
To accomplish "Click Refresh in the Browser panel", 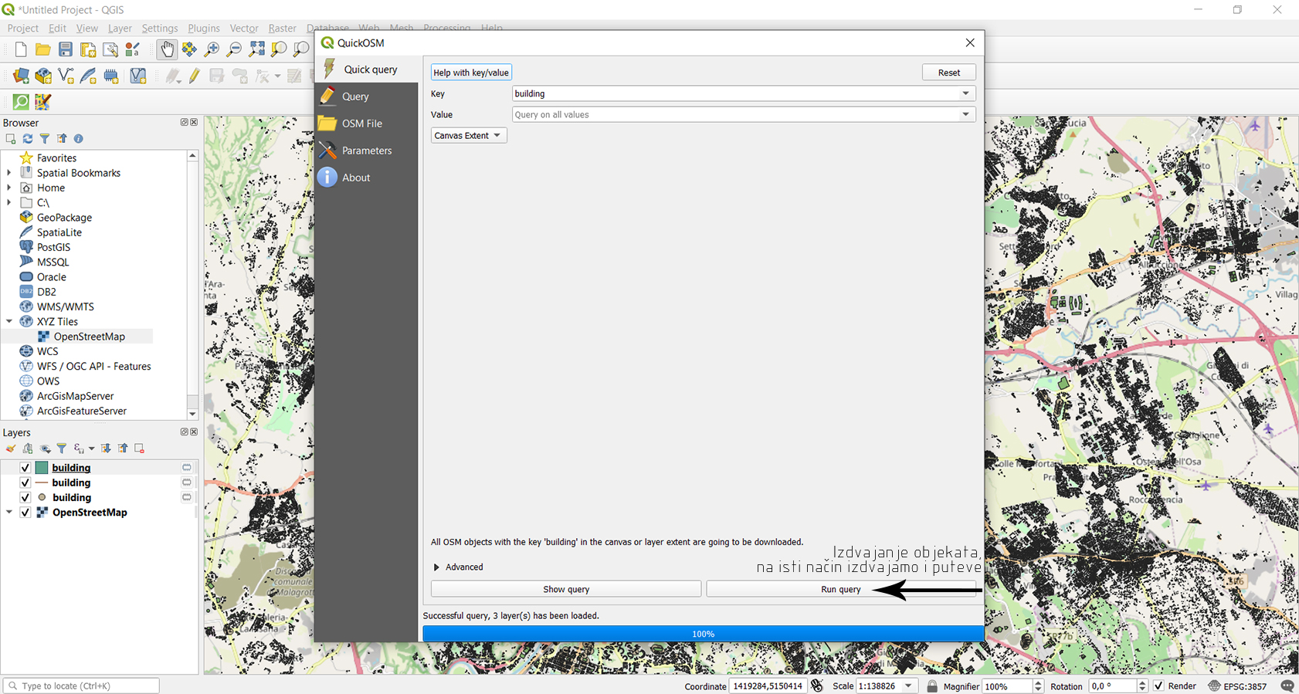I will point(28,139).
